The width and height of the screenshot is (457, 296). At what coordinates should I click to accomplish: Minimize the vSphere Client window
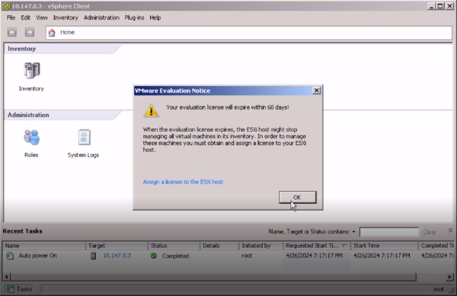(x=432, y=6)
